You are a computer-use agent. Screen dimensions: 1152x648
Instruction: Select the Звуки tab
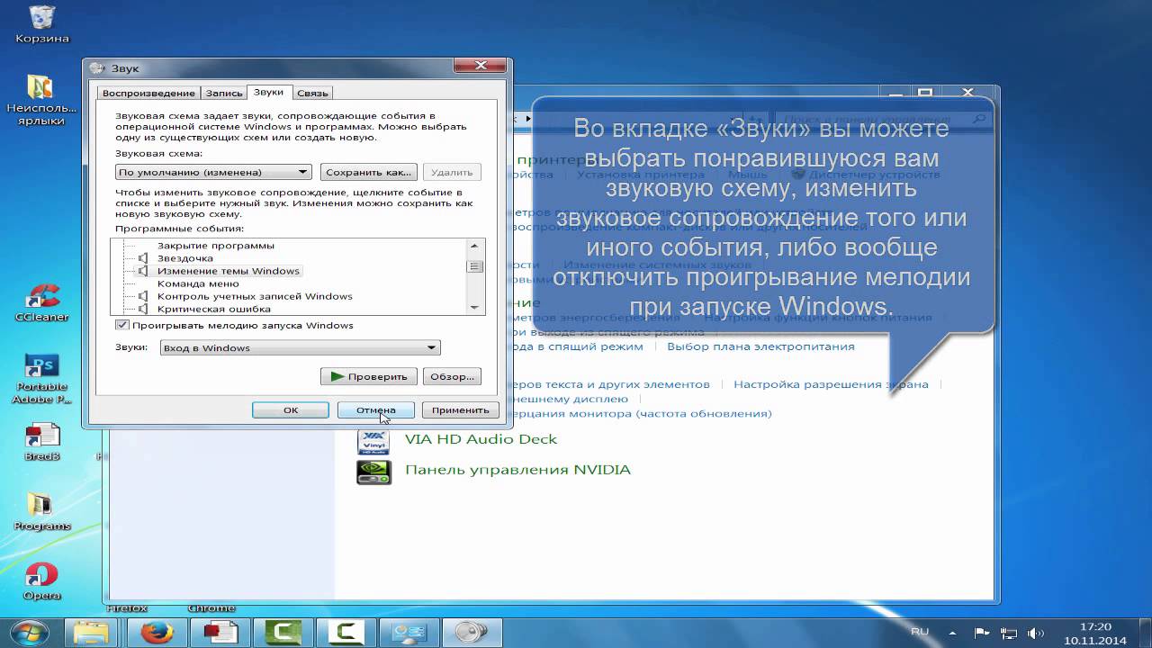tap(268, 92)
